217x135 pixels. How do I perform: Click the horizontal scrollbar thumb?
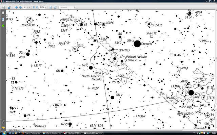click(155, 130)
